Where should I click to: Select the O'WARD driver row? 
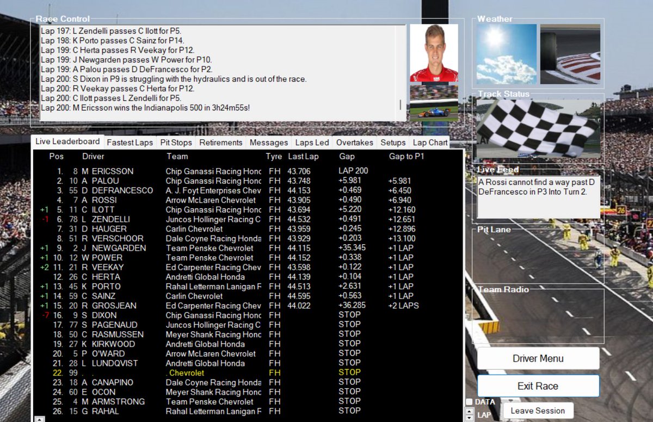point(248,354)
